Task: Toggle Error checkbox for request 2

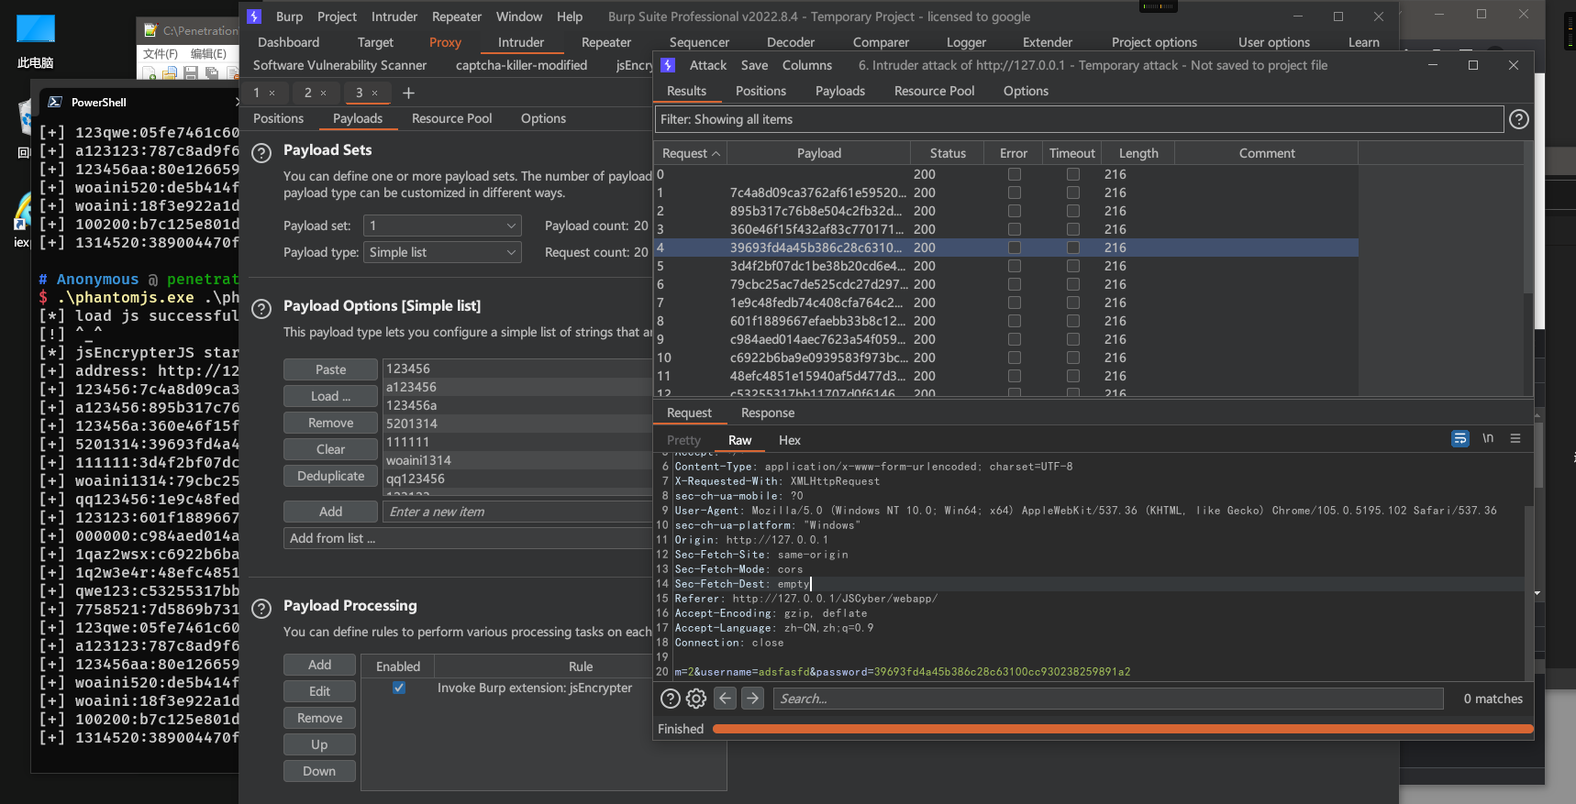Action: pyautogui.click(x=1014, y=211)
